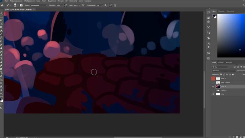Open symmetry paint options icon
245x138 pixels.
click(x=115, y=5)
